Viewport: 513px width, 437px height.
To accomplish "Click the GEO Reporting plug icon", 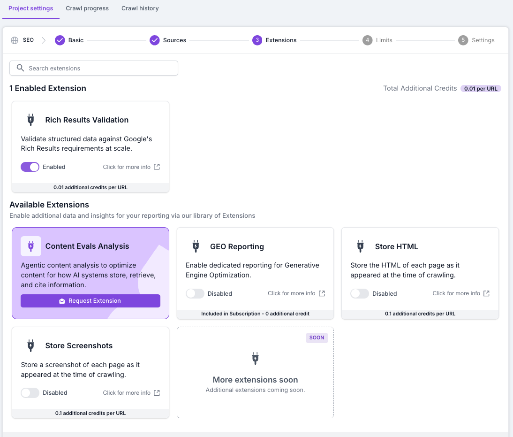I will click(196, 246).
